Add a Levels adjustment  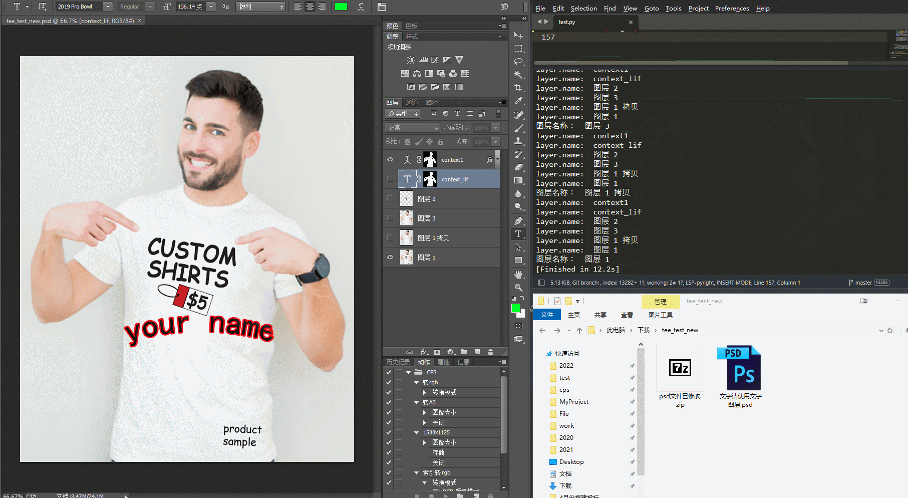(423, 60)
